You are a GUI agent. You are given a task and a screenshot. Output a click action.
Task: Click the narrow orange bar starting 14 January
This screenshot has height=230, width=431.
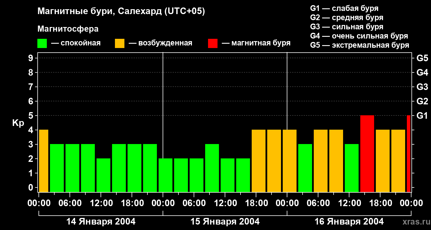pyautogui.click(x=44, y=161)
